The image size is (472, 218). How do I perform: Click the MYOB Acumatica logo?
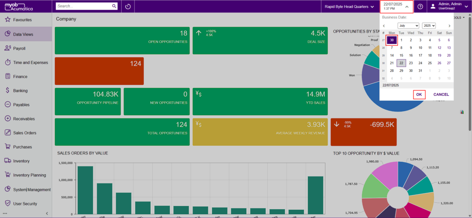[x=19, y=6]
